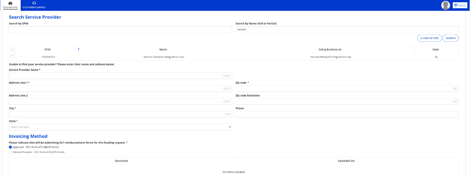Click the SPIN column sort arrow
This screenshot has height=180, width=470.
79,49
